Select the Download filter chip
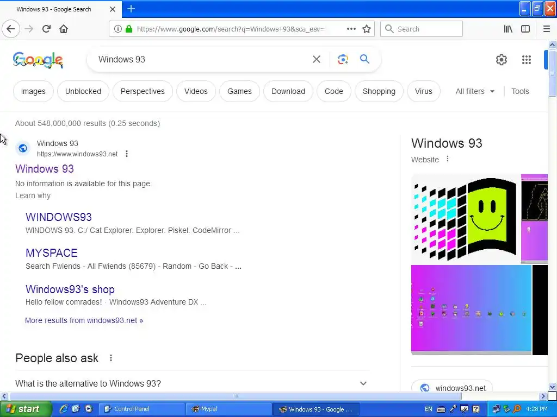This screenshot has width=557, height=417. click(288, 91)
